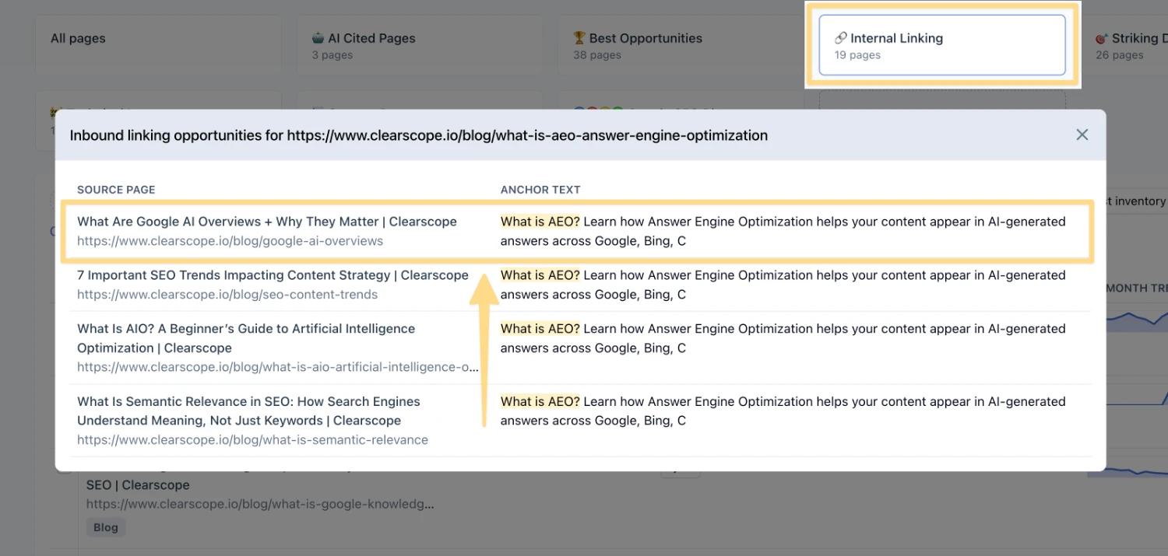This screenshot has height=556, width=1168.
Task: Open the source page 'What Are Google AI Overviews'
Action: tap(267, 222)
